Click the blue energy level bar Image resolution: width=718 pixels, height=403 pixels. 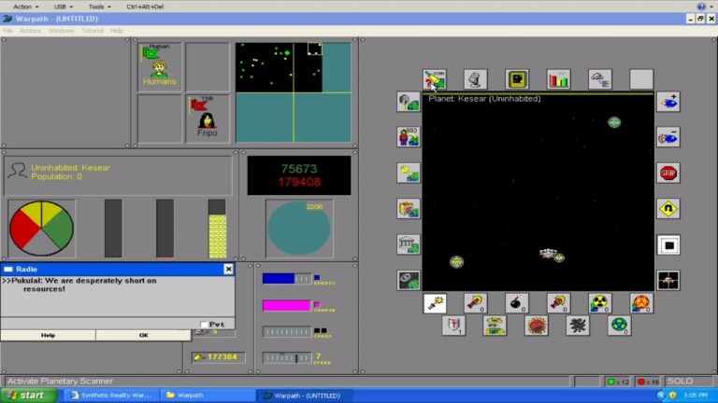click(x=287, y=278)
